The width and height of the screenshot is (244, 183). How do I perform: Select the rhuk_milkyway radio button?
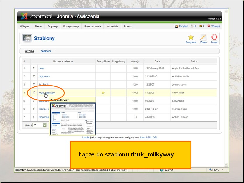coord(34,93)
